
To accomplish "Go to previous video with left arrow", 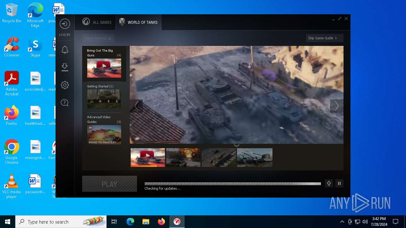I will (136, 106).
